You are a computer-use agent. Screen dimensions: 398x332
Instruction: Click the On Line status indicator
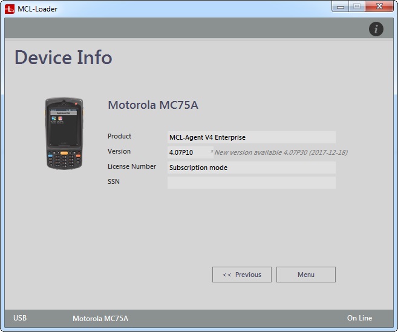359,318
